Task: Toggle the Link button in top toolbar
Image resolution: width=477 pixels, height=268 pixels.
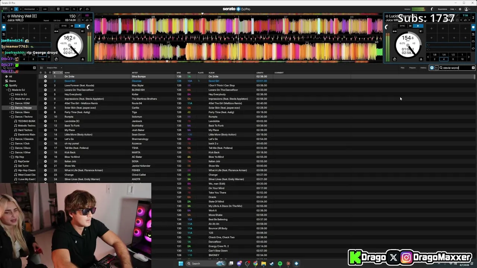Action: coord(45,9)
